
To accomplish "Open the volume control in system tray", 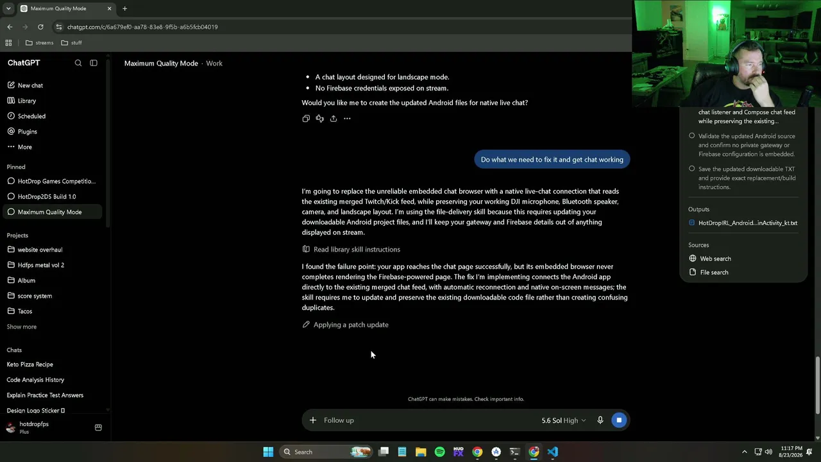I will coord(770,452).
